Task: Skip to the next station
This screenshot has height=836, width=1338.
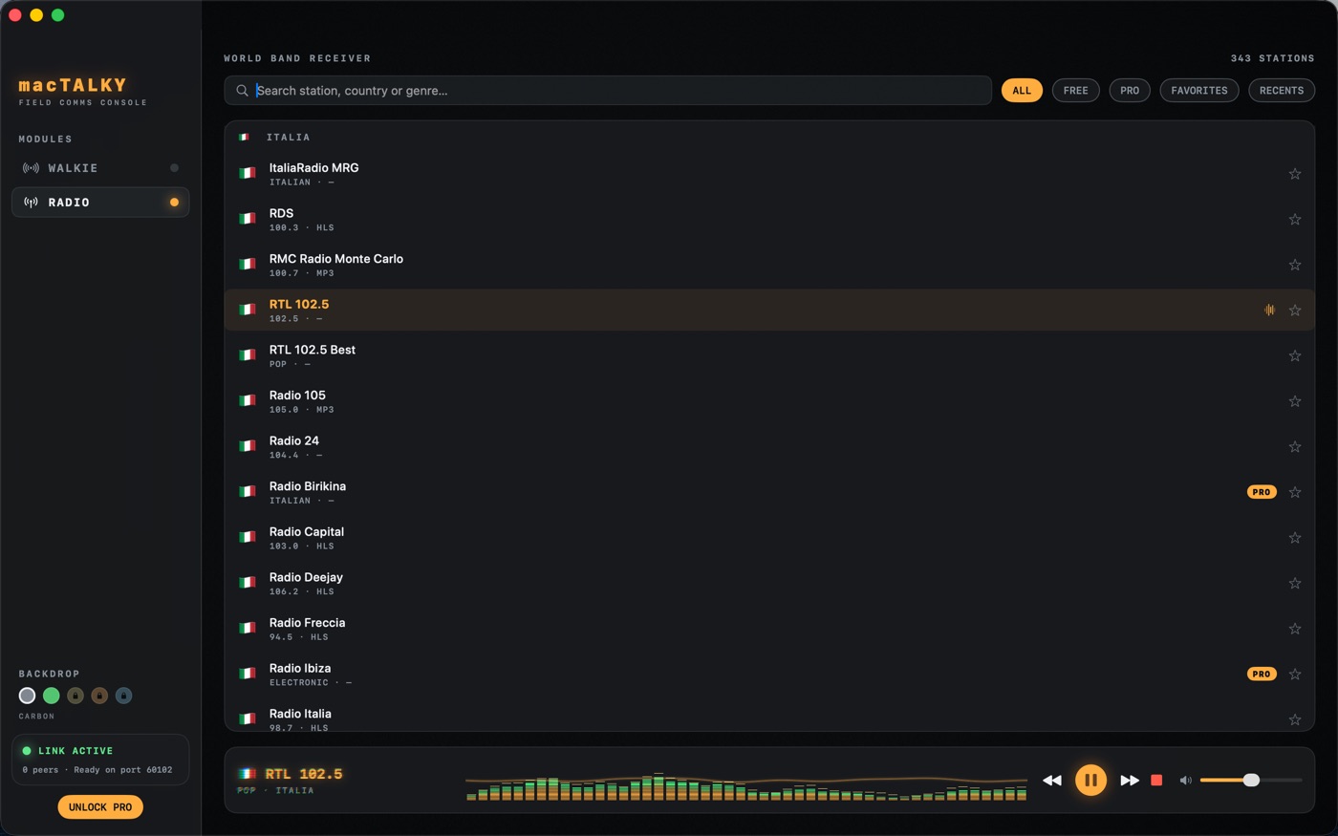Action: click(x=1130, y=781)
